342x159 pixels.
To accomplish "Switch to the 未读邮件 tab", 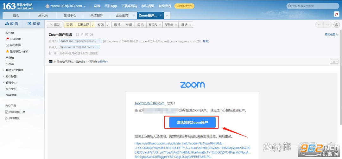I will 97,16.
